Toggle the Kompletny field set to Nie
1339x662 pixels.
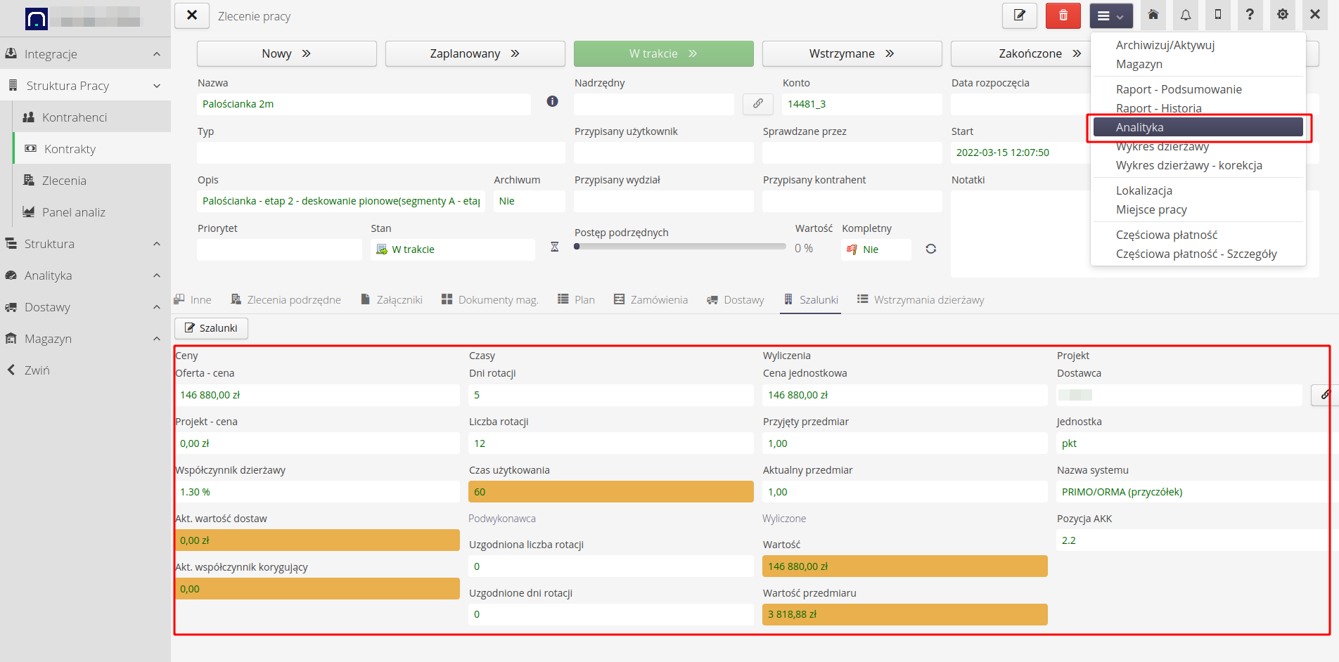[x=875, y=249]
